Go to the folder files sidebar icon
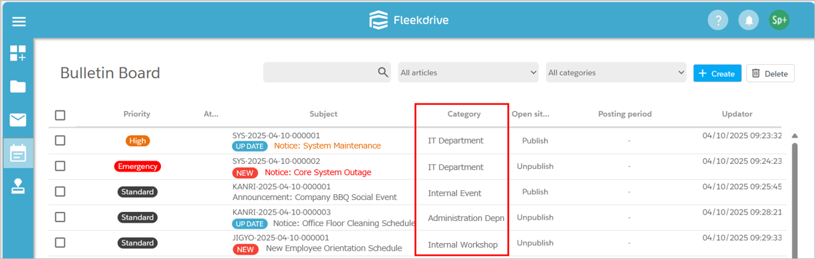Screen dimensions: 815x259 (x=18, y=87)
